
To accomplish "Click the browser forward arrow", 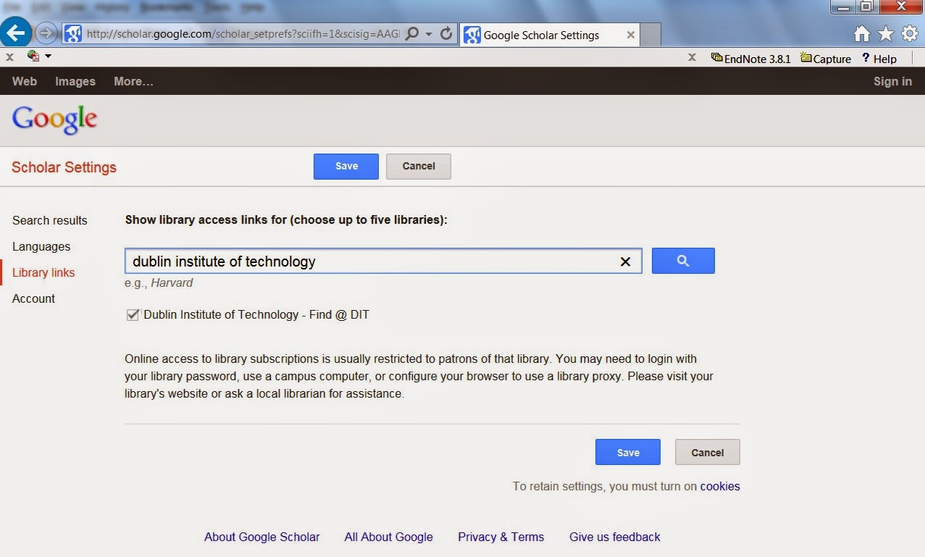I will pyautogui.click(x=46, y=33).
